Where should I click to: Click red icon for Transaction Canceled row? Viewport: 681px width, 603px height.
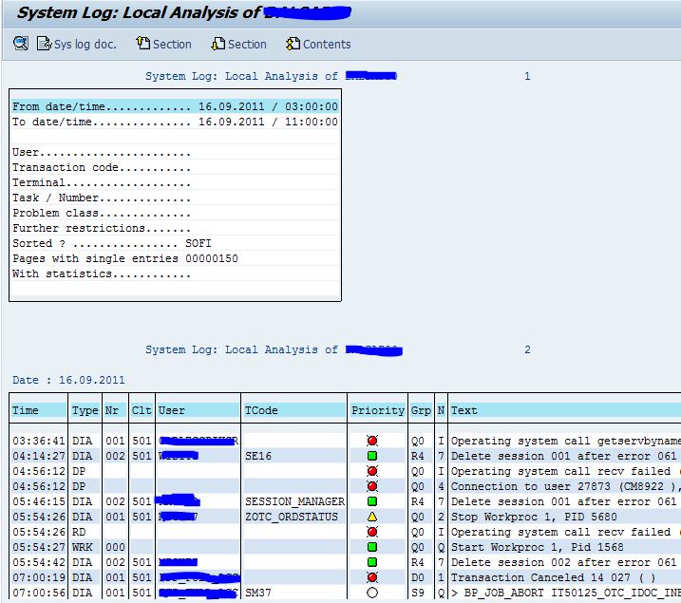point(372,577)
